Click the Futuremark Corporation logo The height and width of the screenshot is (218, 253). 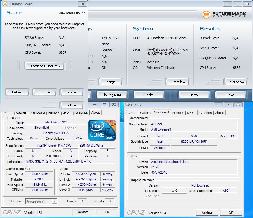point(224,14)
